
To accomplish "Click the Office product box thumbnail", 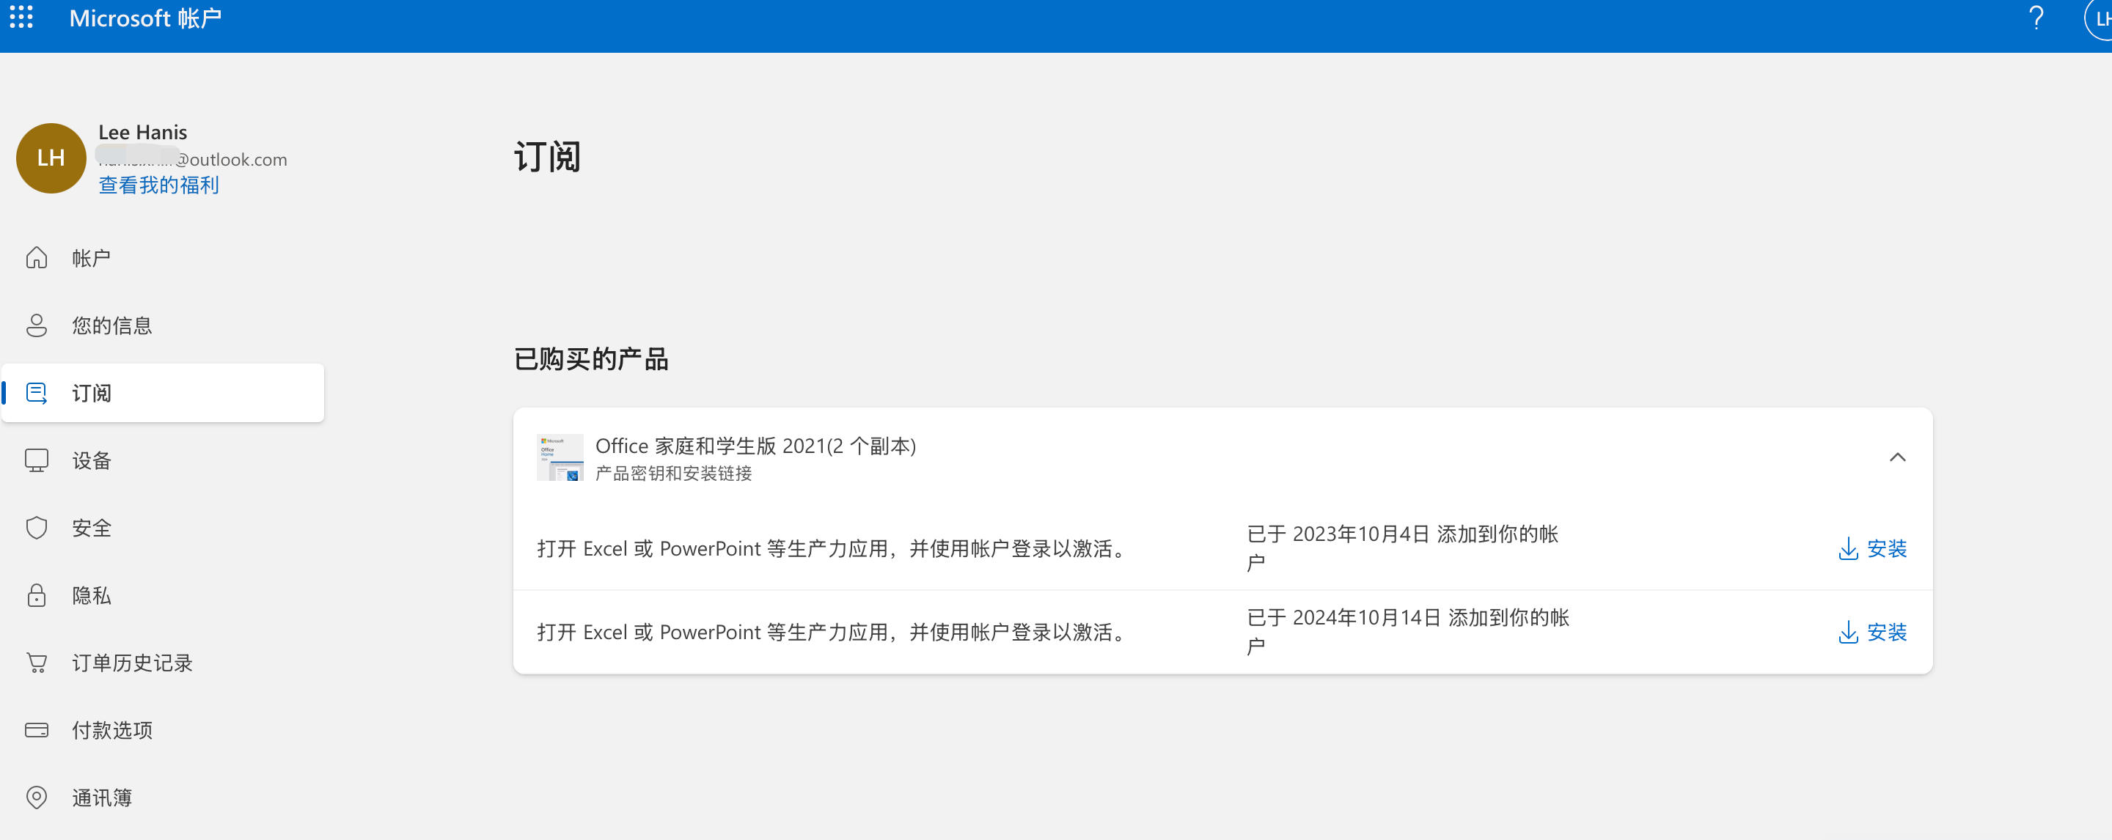I will click(560, 457).
